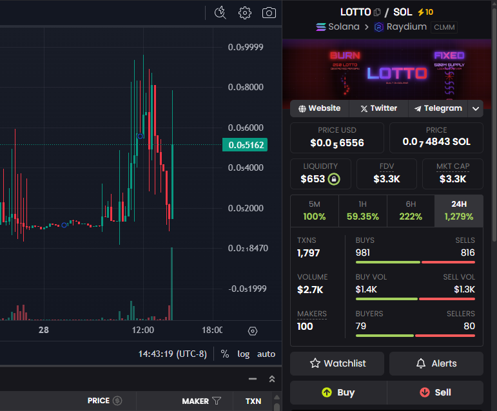Open Alerts for this pair
Image resolution: width=497 pixels, height=411 pixels.
pyautogui.click(x=436, y=363)
